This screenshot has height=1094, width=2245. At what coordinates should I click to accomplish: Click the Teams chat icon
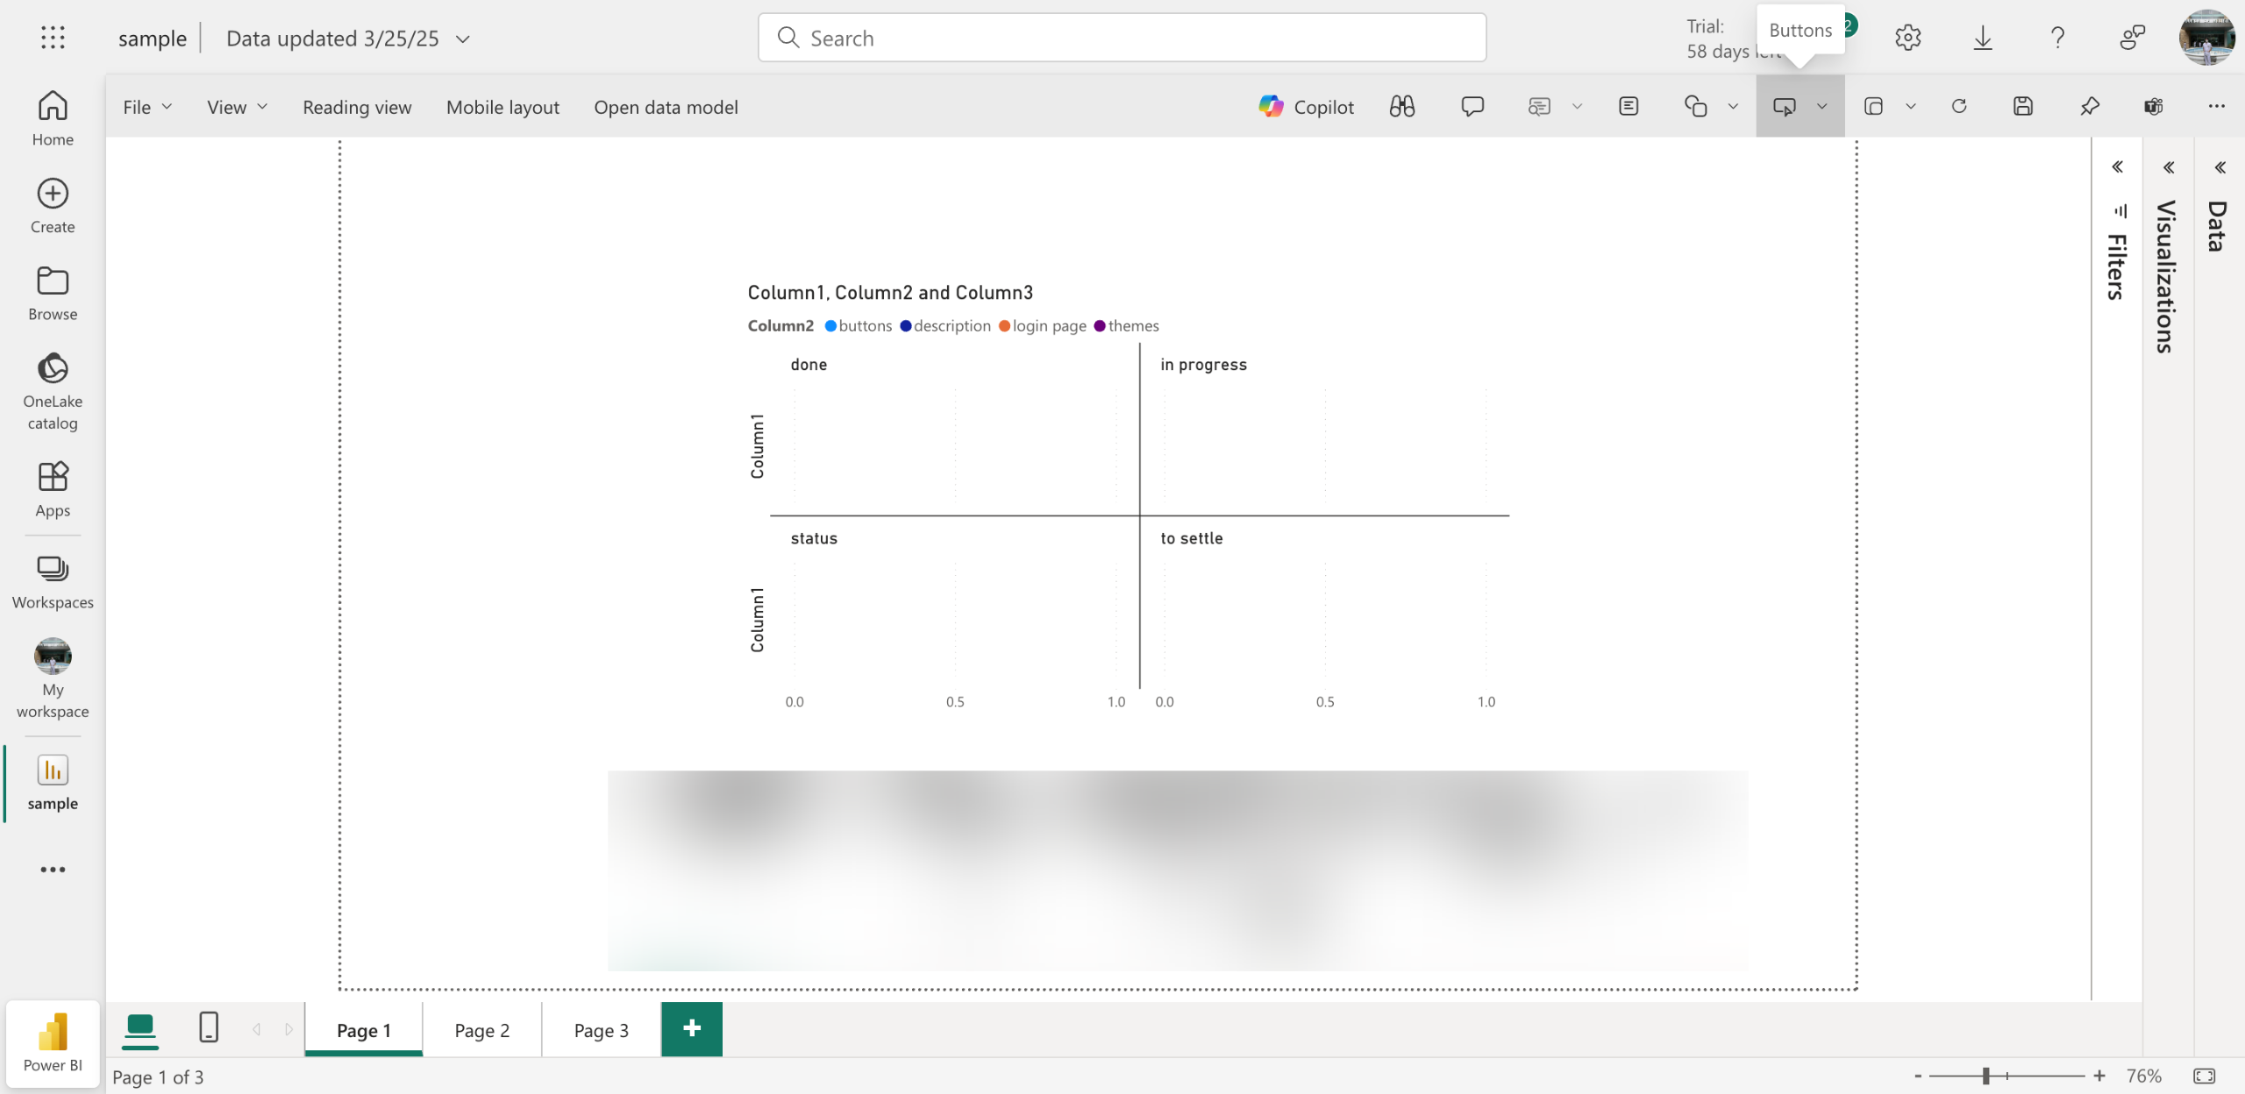pos(2154,107)
